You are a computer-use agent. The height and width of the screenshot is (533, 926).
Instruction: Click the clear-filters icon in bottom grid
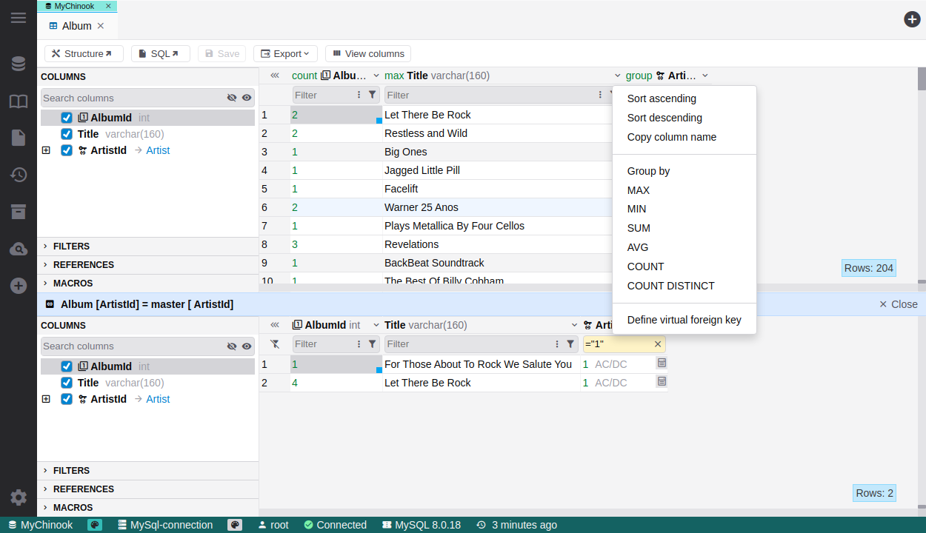coord(275,344)
